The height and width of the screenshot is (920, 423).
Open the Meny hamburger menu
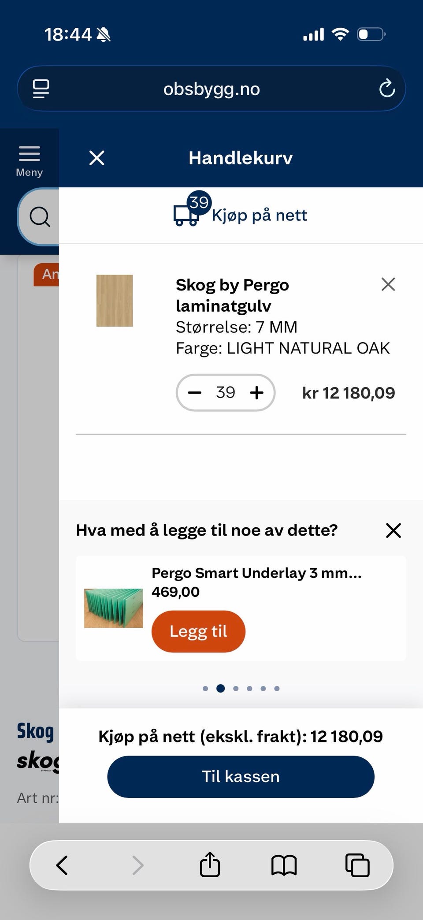tap(30, 161)
